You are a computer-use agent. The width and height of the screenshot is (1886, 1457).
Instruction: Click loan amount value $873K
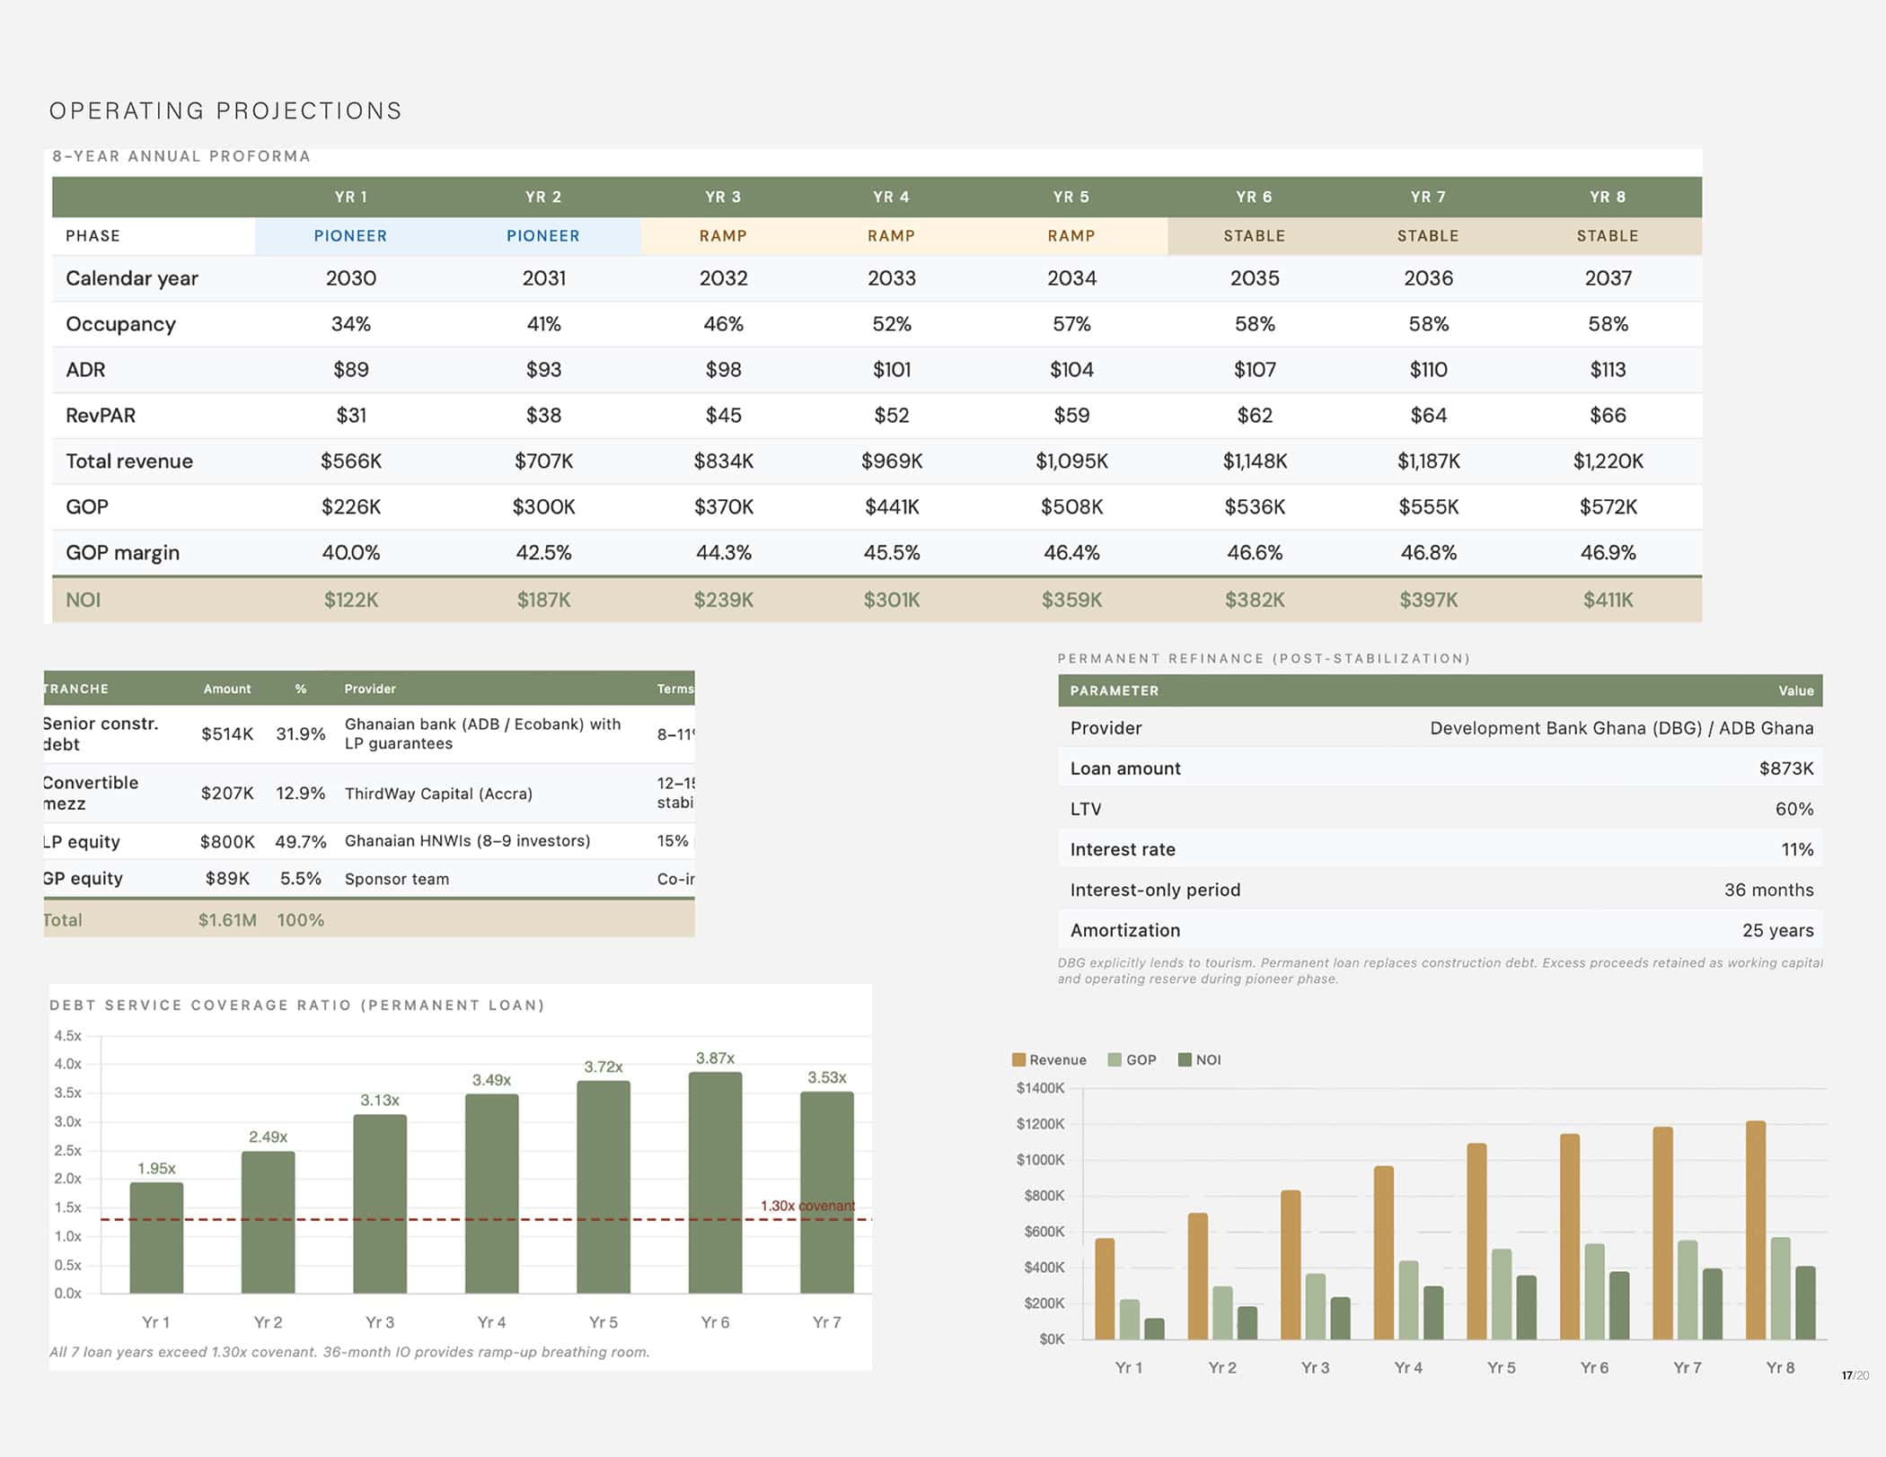point(1786,768)
